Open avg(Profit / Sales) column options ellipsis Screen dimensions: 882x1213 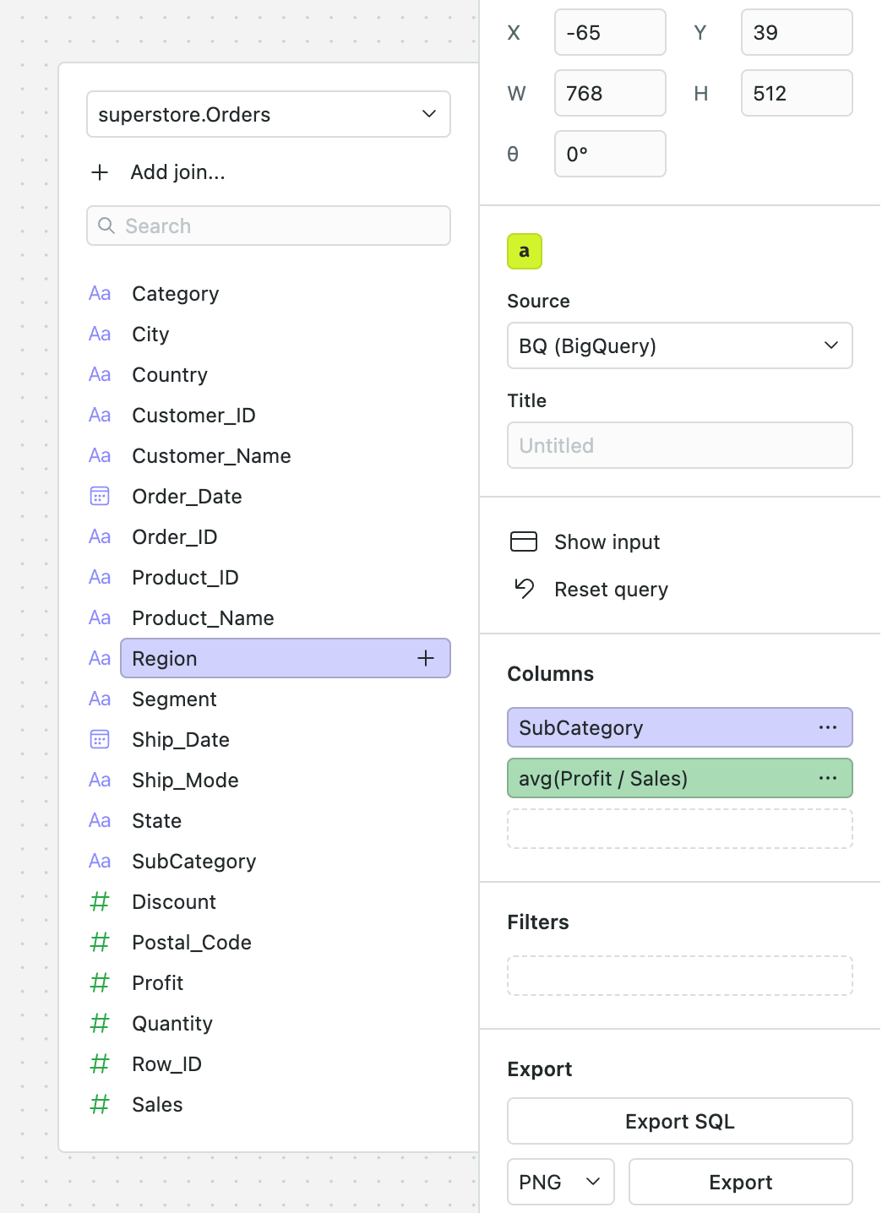(x=828, y=778)
